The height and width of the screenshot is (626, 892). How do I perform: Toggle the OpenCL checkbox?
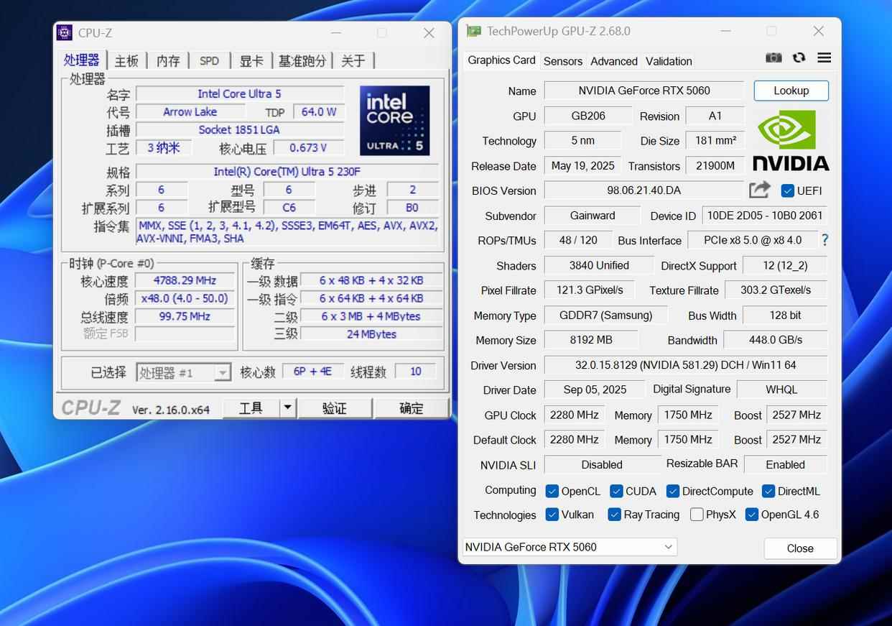click(552, 491)
